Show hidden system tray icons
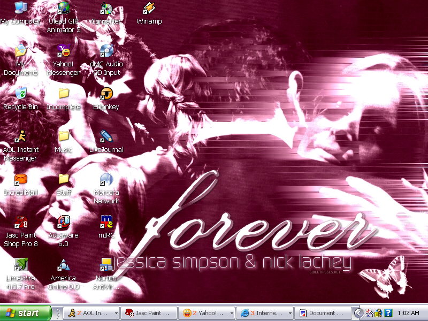 pos(358,313)
